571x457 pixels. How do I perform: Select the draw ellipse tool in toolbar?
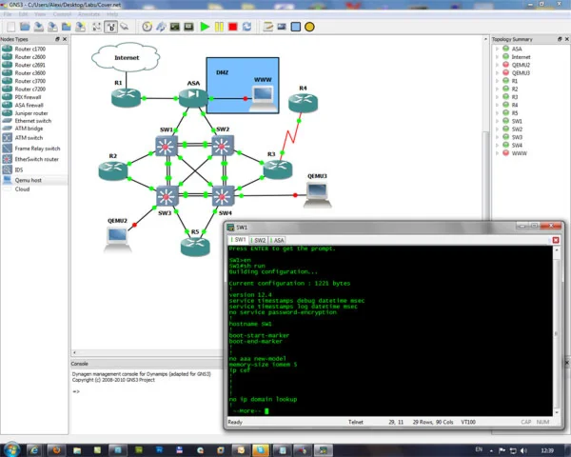(x=309, y=27)
